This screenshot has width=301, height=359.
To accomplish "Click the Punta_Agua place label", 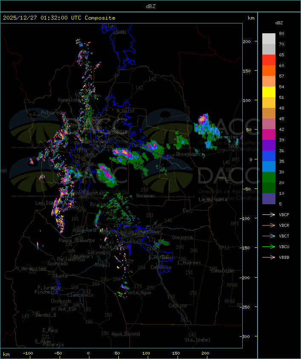I will [138, 292].
